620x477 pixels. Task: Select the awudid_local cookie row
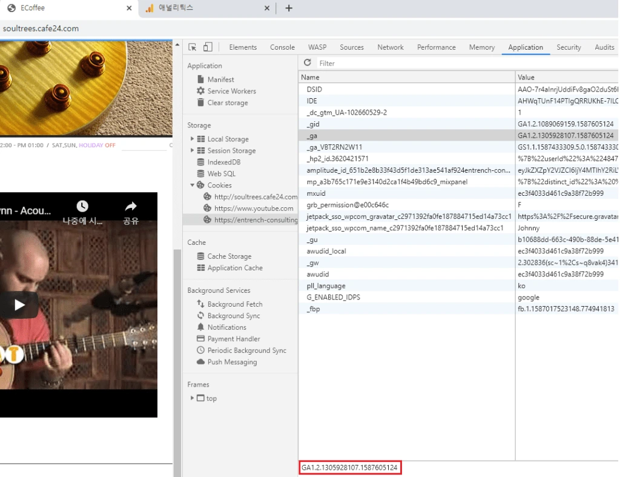click(459, 251)
